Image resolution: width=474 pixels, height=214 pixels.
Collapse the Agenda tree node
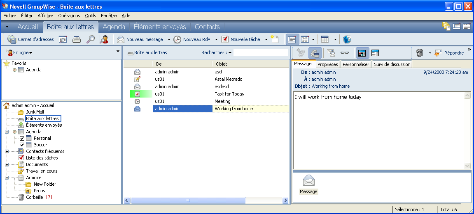pyautogui.click(x=7, y=132)
